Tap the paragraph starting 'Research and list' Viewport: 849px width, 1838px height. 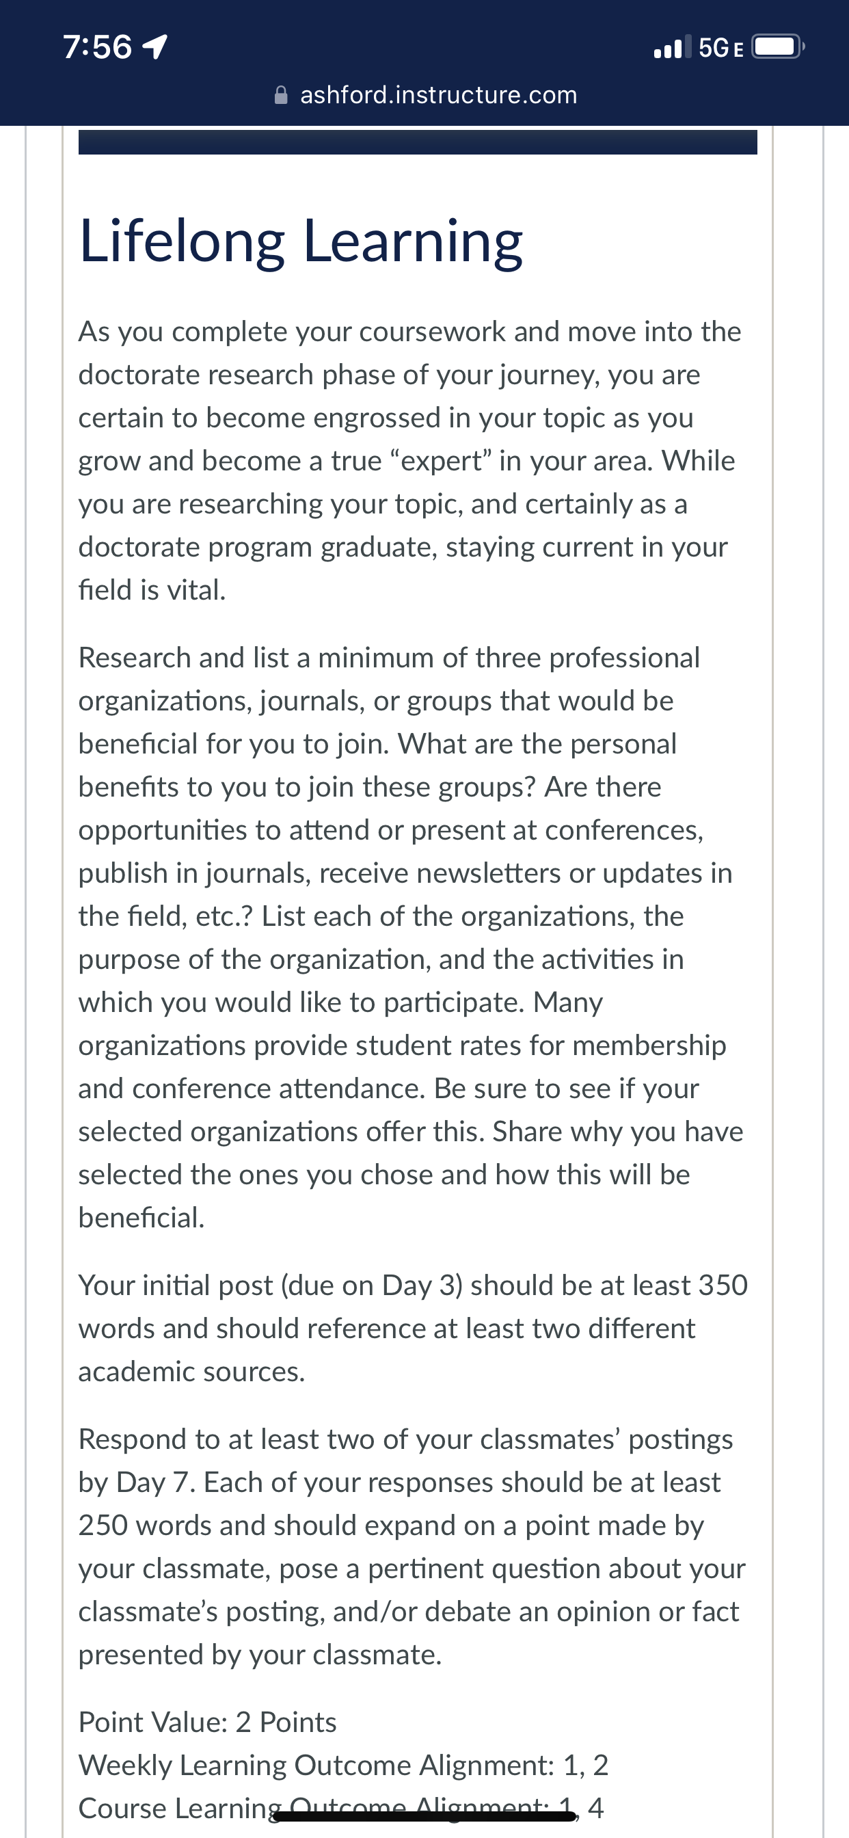coord(411,937)
